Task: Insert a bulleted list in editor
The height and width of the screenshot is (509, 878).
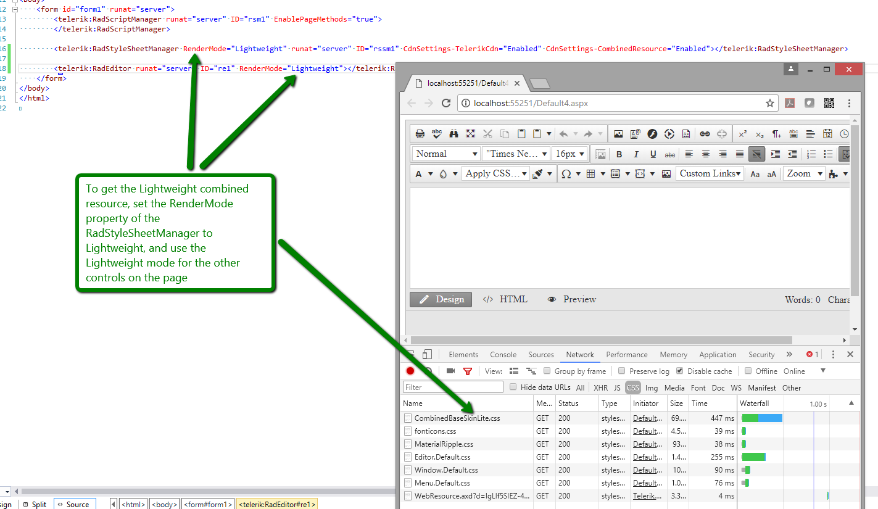Action: pyautogui.click(x=828, y=154)
